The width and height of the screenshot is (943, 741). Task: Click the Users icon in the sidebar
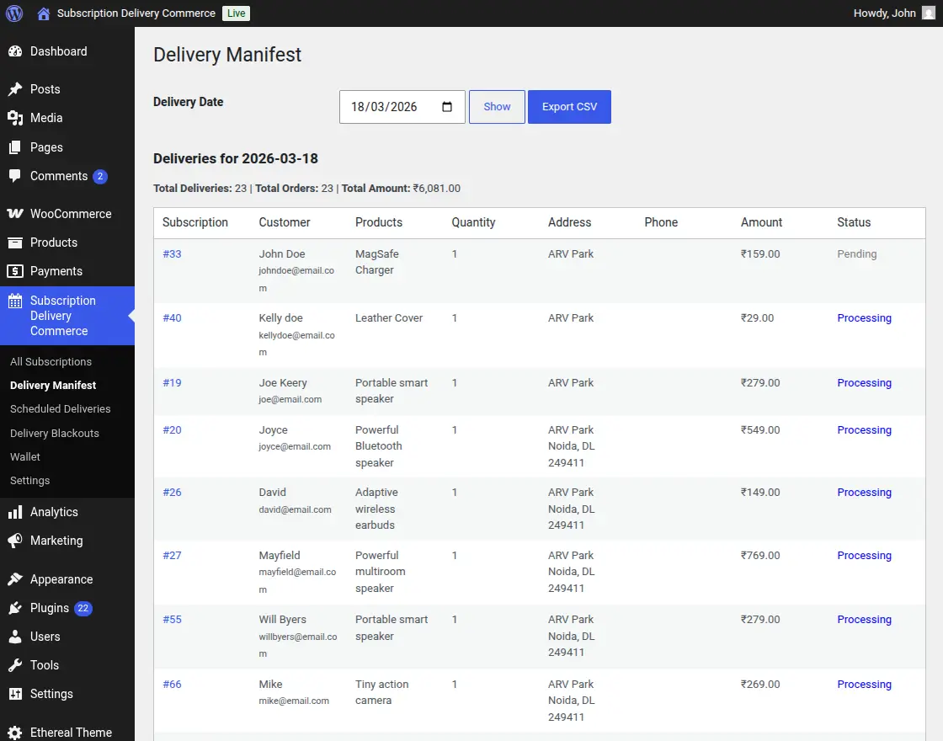tap(17, 637)
